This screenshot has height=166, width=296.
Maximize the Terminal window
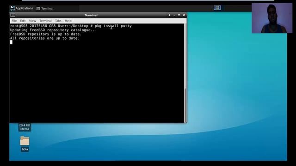point(179,15)
